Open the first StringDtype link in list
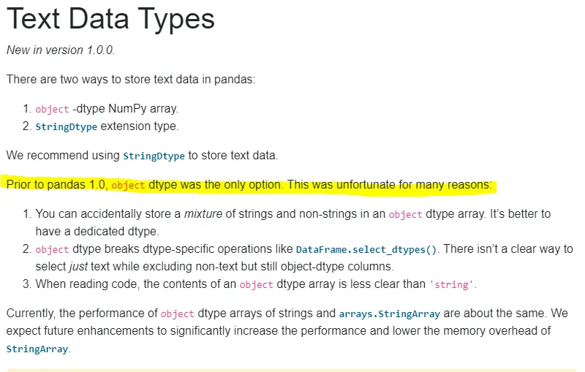Image resolution: width=585 pixels, height=372 pixels. (x=66, y=126)
